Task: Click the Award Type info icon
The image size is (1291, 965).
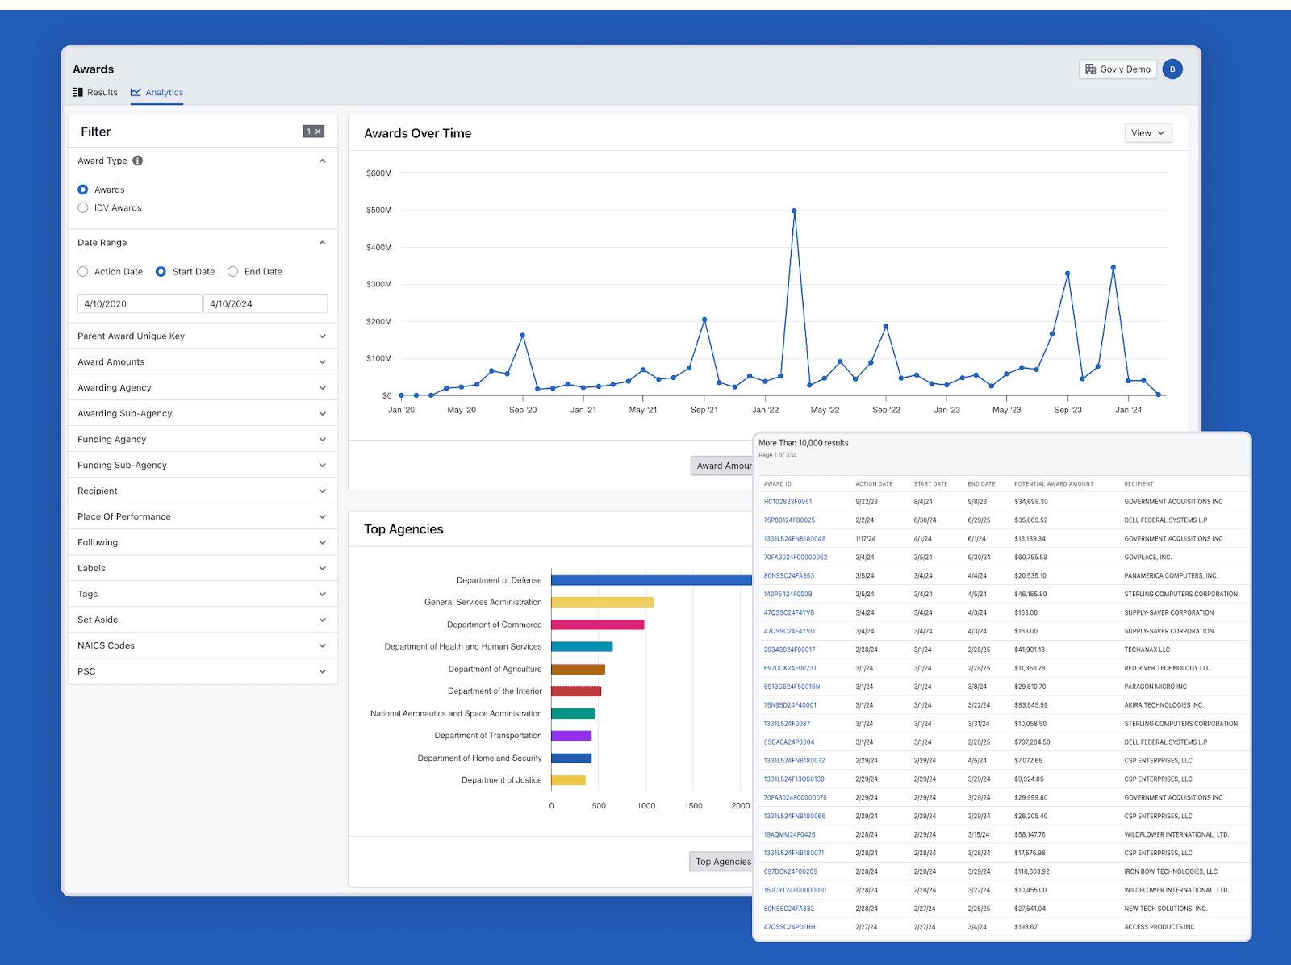Action: pyautogui.click(x=138, y=161)
